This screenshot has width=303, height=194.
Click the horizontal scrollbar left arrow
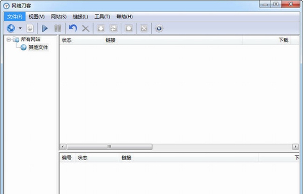click(63, 147)
